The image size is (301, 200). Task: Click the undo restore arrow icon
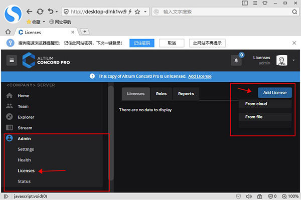[x=51, y=12]
